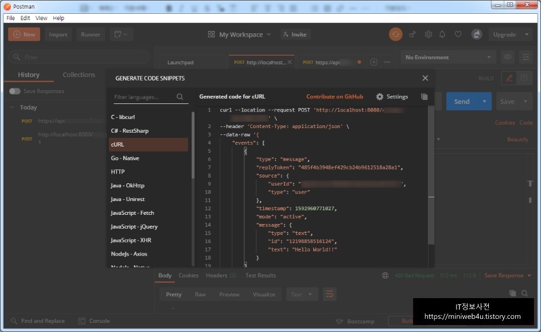Open Find and Replace in status bar

click(38, 321)
